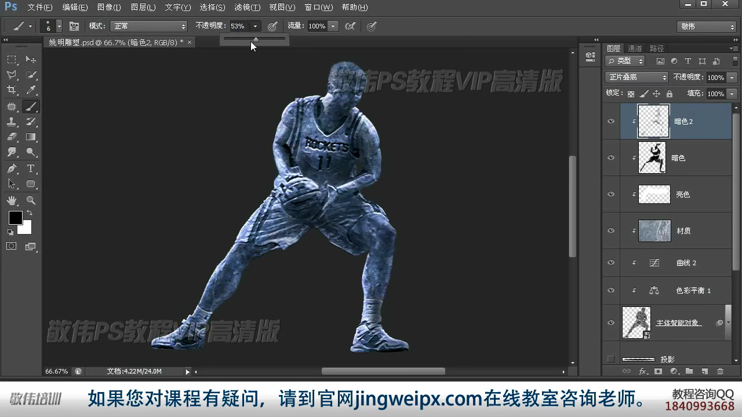This screenshot has height=417, width=742.
Task: Click the link layers icon
Action: pyautogui.click(x=626, y=371)
